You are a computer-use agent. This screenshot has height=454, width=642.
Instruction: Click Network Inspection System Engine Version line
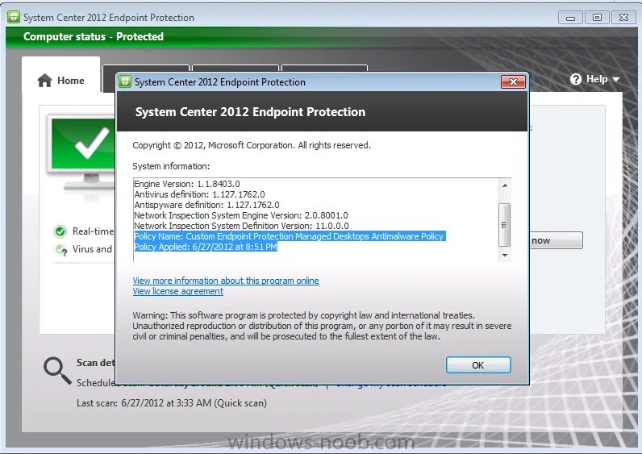(x=241, y=215)
